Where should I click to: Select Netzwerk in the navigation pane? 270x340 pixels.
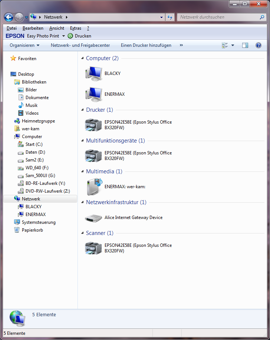[x=40, y=199]
